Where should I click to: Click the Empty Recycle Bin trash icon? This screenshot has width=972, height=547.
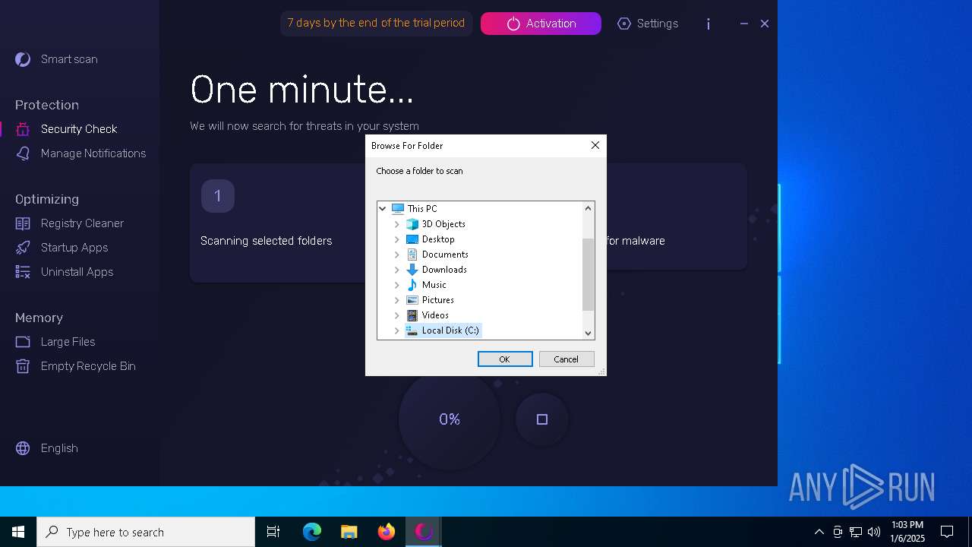click(x=23, y=366)
